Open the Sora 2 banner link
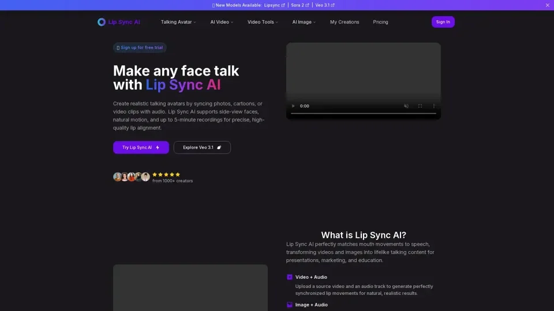This screenshot has height=311, width=554. click(300, 5)
